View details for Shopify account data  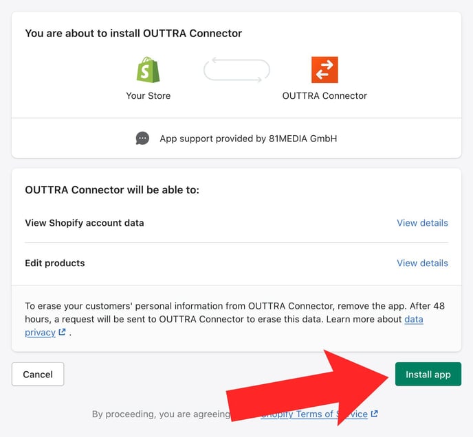tap(422, 223)
